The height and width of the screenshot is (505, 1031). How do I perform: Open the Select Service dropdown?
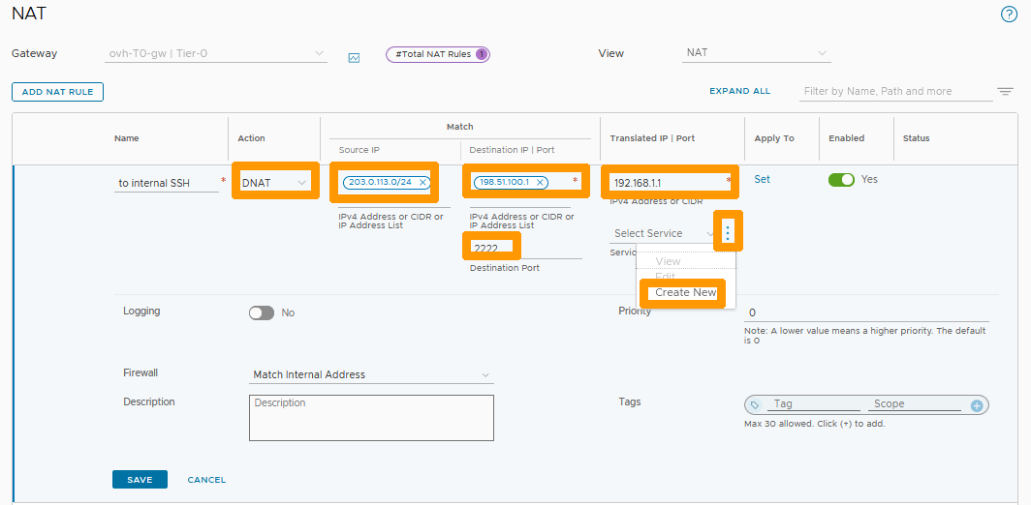pos(664,233)
